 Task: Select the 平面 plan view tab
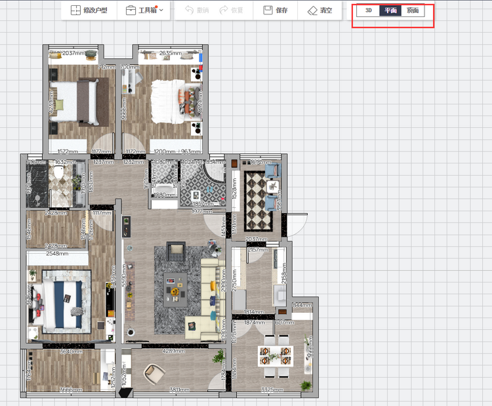coord(390,10)
